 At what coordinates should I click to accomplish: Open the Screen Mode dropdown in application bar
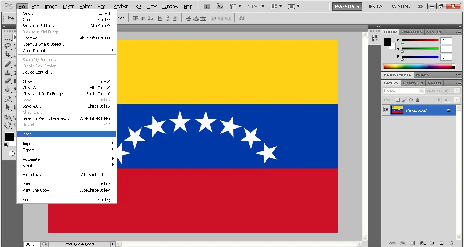tap(294, 6)
